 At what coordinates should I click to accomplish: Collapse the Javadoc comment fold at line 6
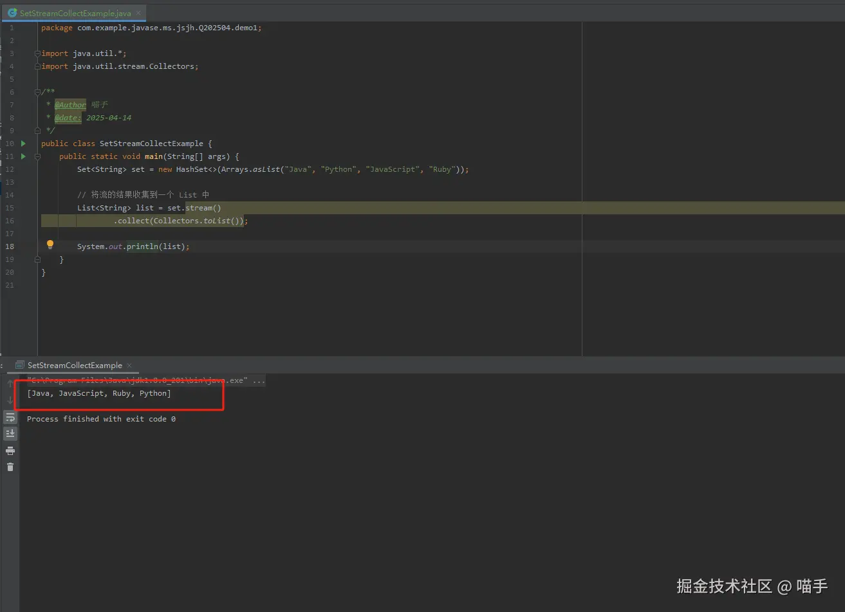tap(37, 92)
